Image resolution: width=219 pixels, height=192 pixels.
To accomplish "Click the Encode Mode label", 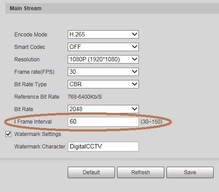I will coord(31,35).
